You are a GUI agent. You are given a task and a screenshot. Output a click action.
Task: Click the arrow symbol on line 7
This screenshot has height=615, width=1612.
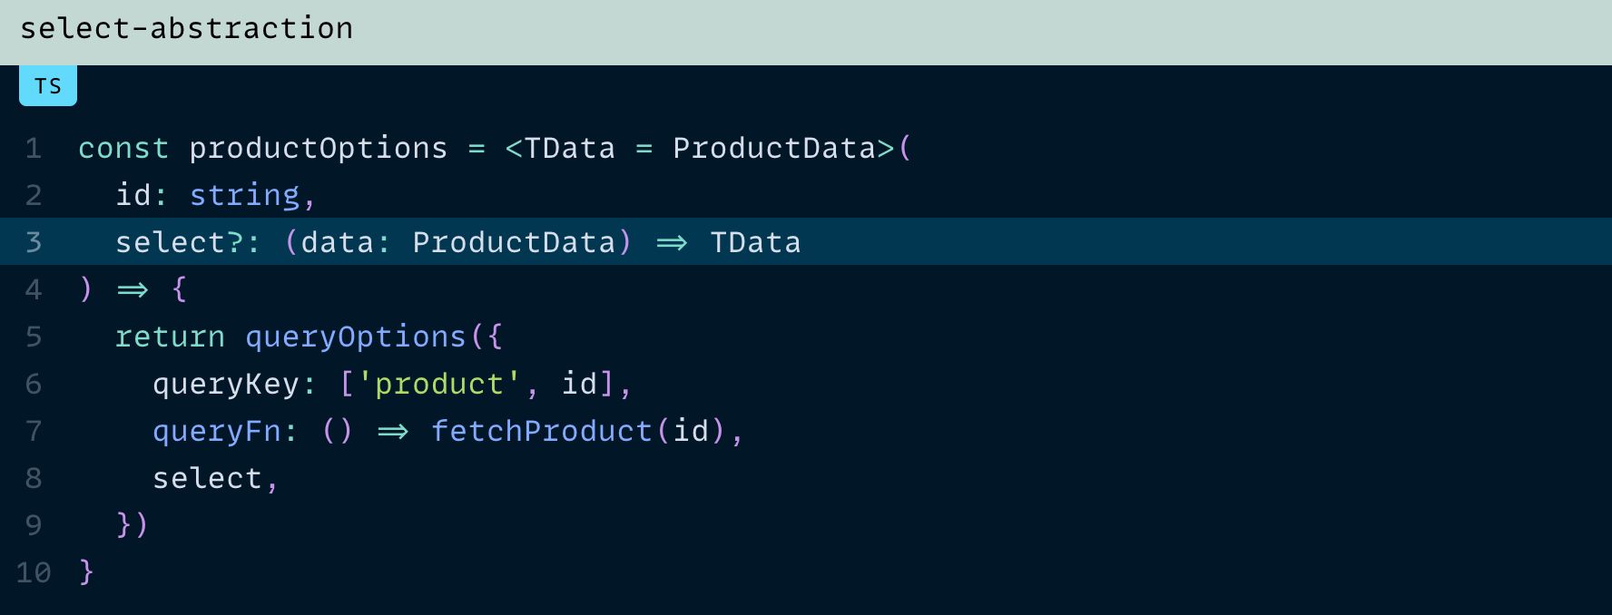tap(393, 432)
